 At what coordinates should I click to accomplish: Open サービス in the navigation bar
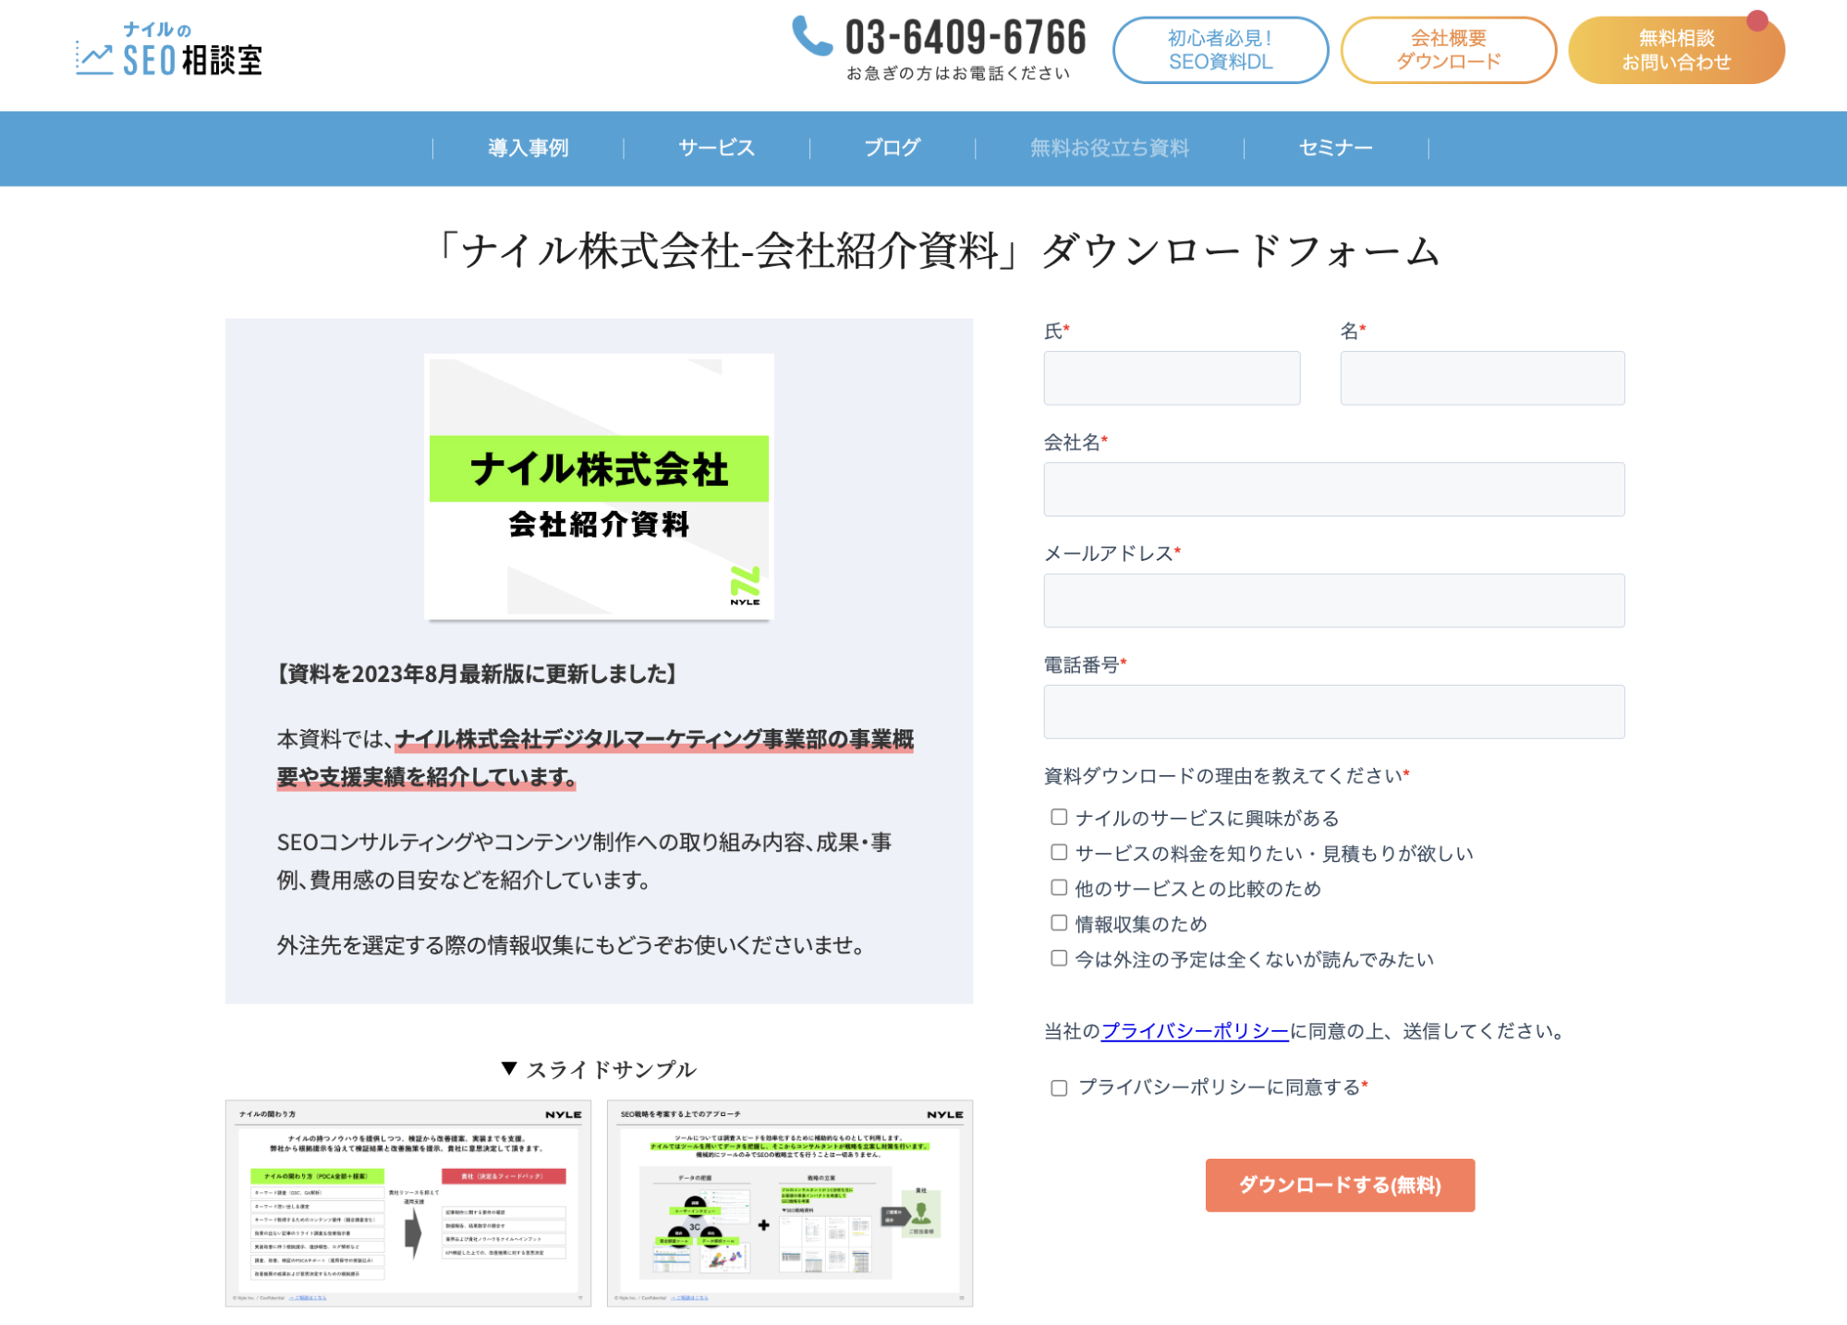[716, 148]
